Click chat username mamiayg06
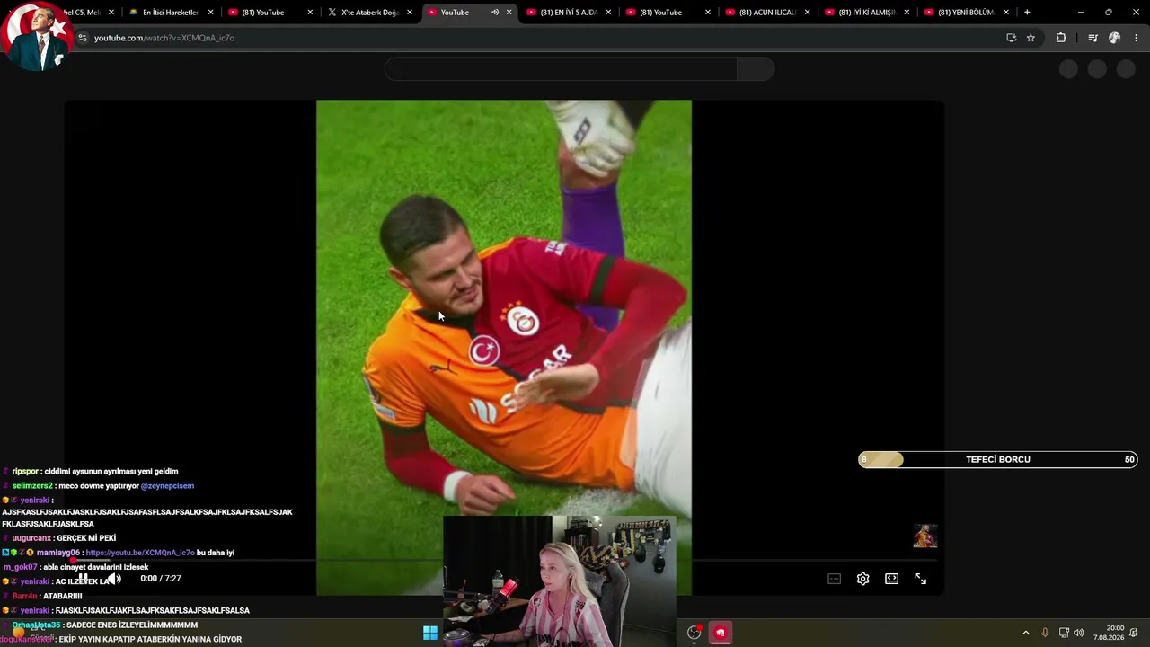 point(58,553)
